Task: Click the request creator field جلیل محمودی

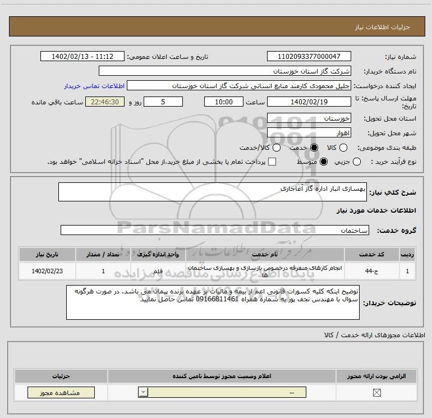Action: click(x=239, y=85)
